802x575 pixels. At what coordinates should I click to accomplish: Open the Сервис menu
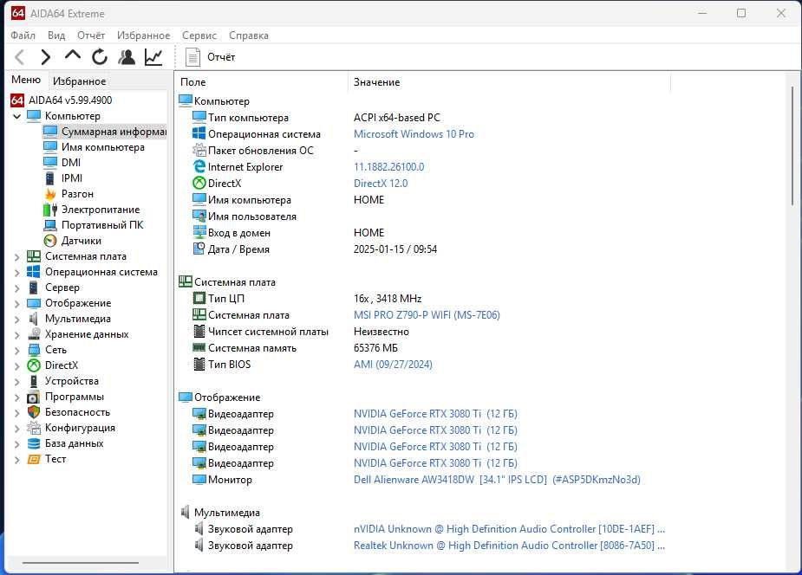pyautogui.click(x=199, y=36)
